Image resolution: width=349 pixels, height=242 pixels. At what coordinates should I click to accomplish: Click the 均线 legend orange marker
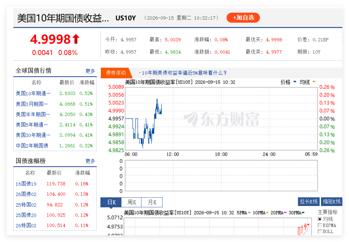(x=314, y=82)
